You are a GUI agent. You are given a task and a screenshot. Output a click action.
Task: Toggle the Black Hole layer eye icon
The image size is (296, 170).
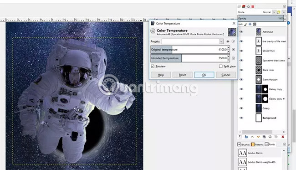pos(241,70)
